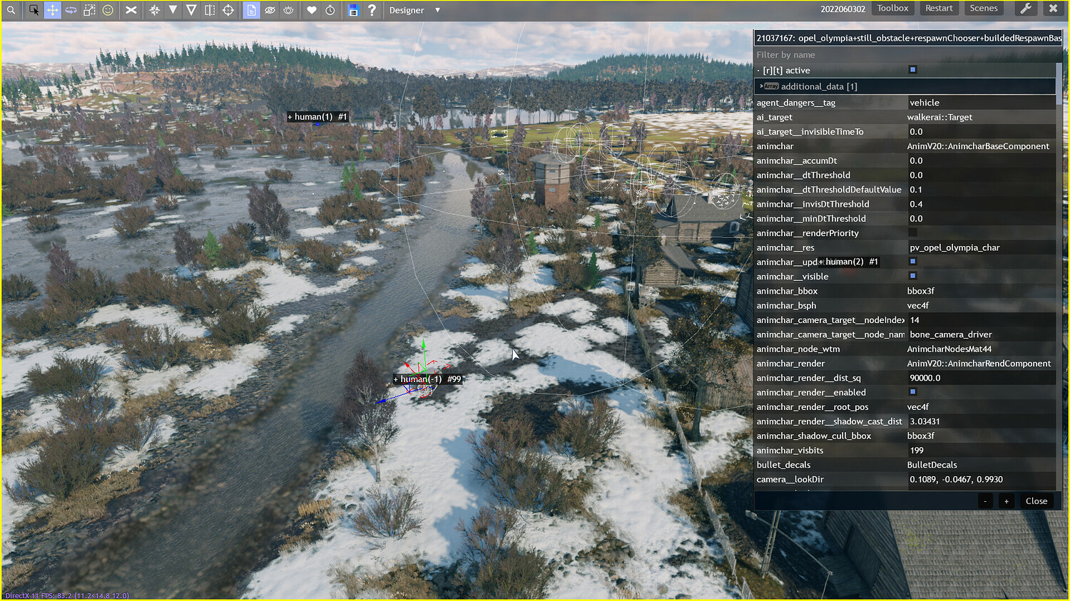Toggle the animchar_render__enabled checkbox
The image size is (1070, 601).
coord(912,392)
